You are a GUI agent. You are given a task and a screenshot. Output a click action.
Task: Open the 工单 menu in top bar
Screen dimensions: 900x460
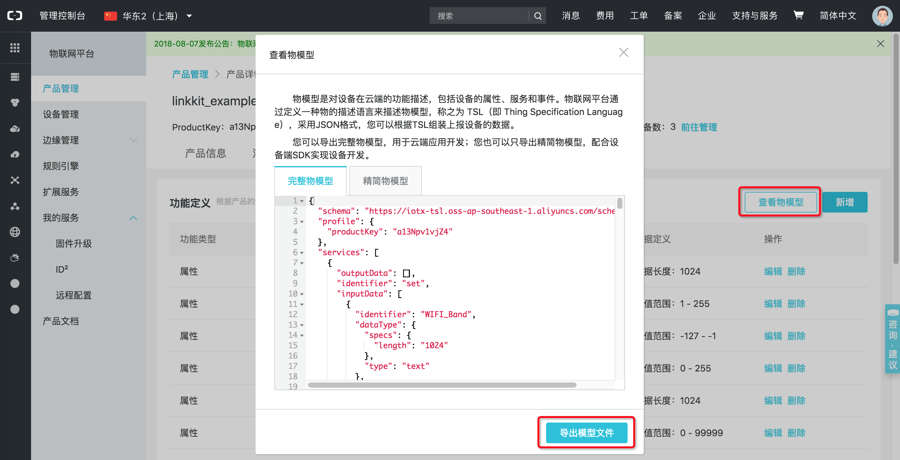639,16
